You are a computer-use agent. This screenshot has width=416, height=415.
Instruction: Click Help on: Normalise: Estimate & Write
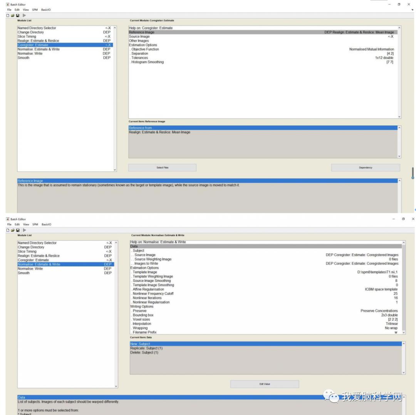click(266, 242)
